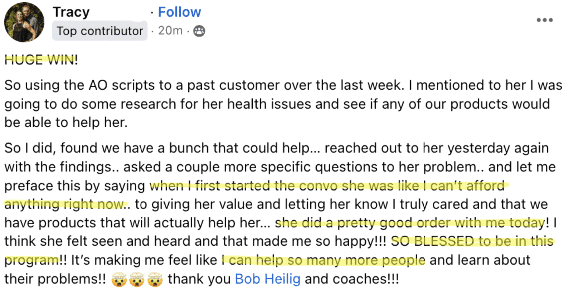Click the Top contributor badge
The width and height of the screenshot is (566, 290).
(x=100, y=31)
